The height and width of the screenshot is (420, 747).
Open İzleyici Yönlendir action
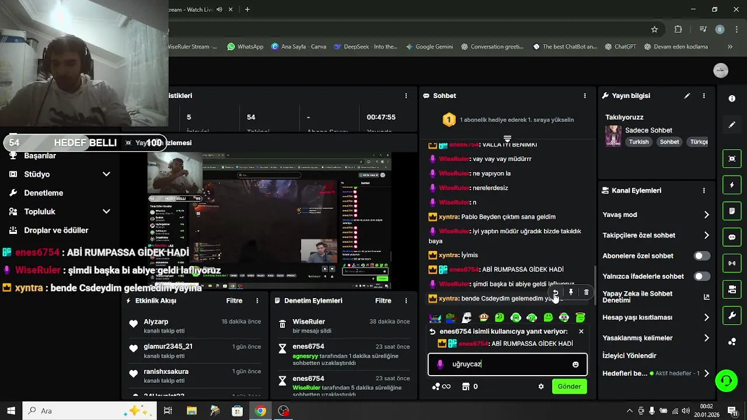[629, 355]
